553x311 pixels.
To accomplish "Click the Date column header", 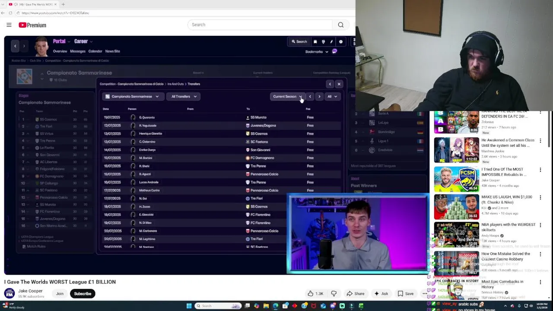I will (x=106, y=109).
